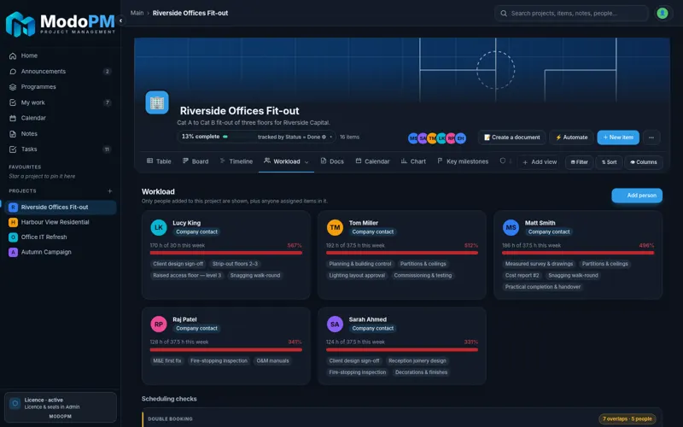The width and height of the screenshot is (683, 427).
Task: Click the MS member avatar in header
Action: point(413,138)
